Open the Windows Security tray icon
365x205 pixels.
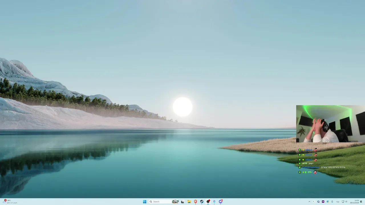coord(328,202)
